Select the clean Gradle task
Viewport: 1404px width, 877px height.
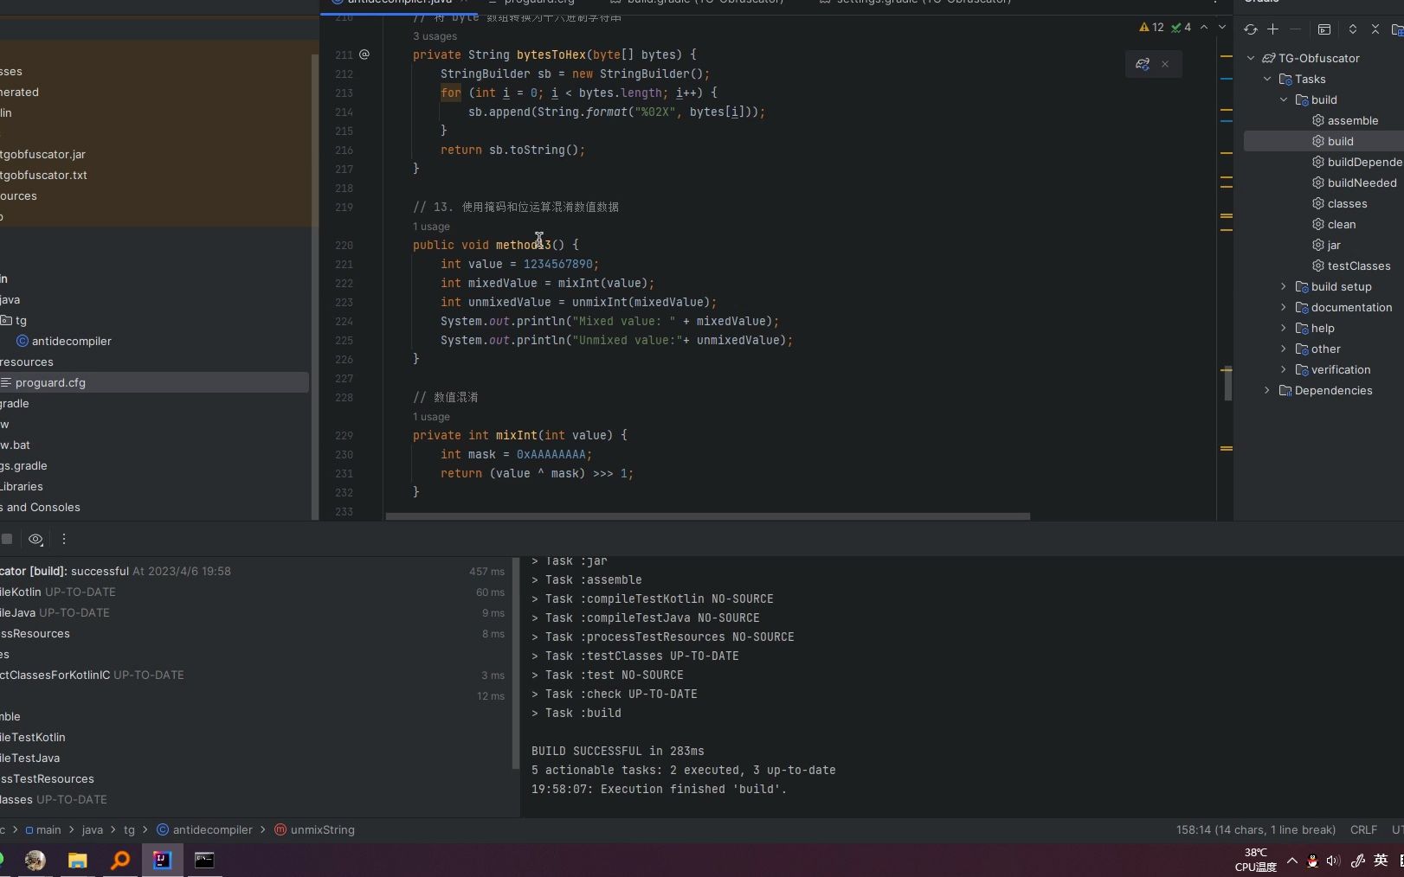click(x=1341, y=224)
